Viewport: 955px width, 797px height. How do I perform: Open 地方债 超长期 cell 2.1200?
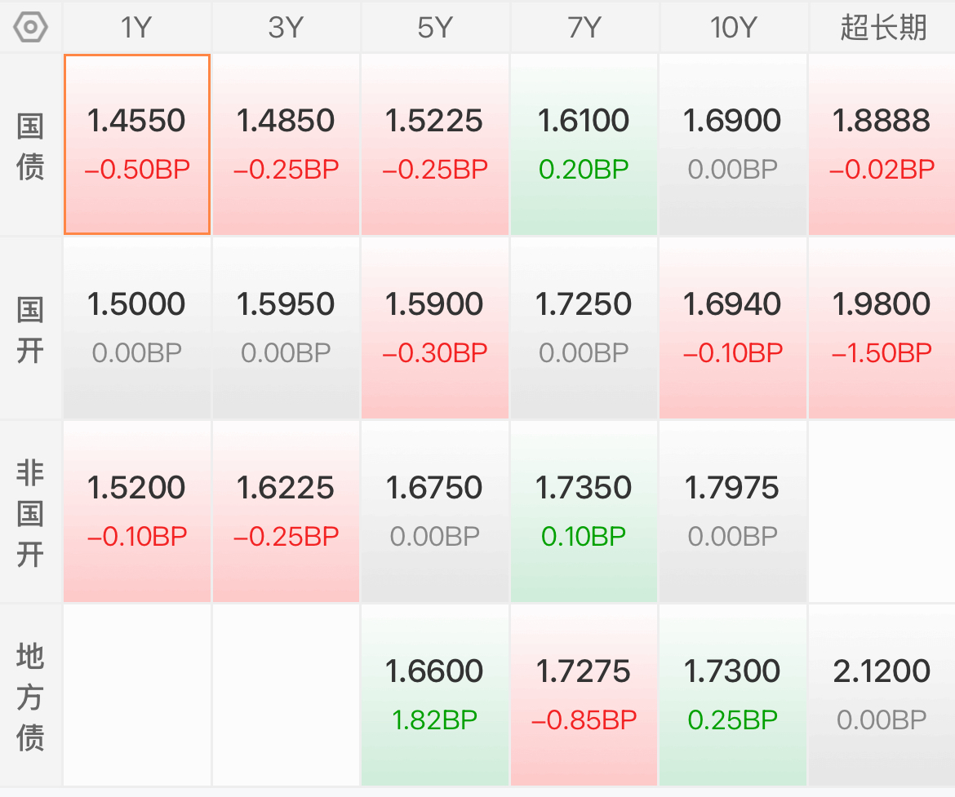(x=882, y=695)
